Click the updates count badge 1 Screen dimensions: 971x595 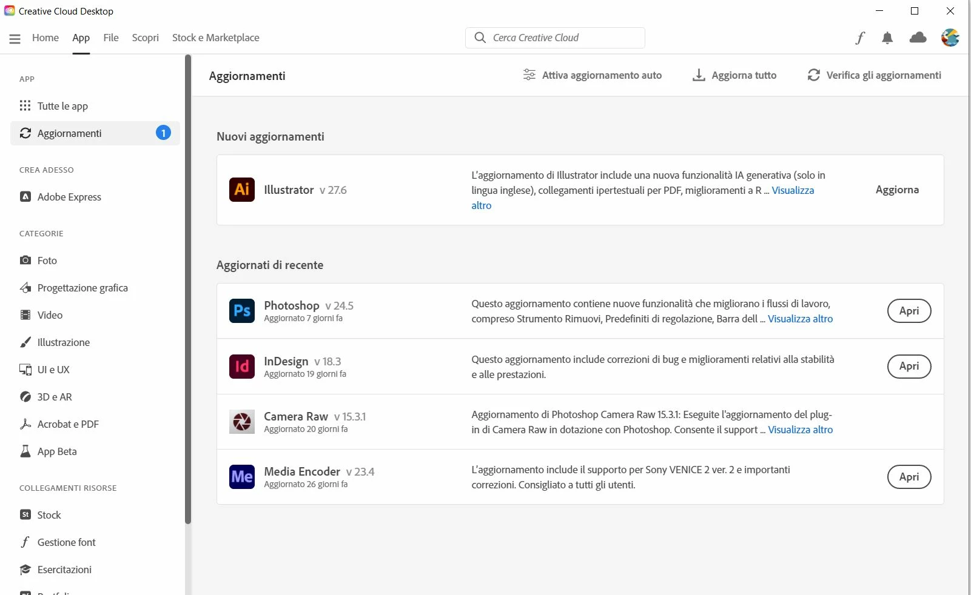(163, 133)
